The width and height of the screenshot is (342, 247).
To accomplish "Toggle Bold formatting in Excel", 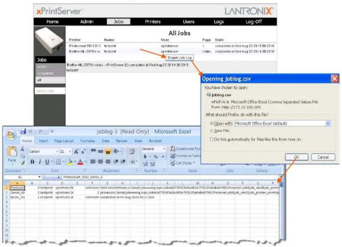I will point(32,162).
